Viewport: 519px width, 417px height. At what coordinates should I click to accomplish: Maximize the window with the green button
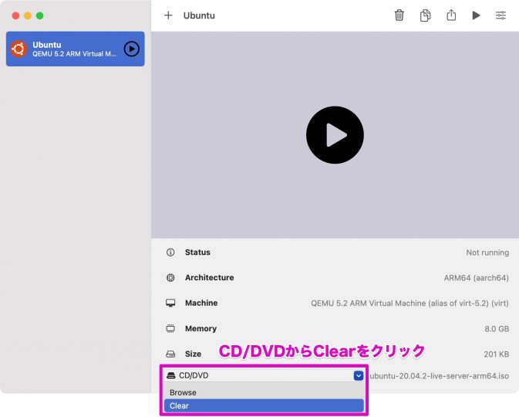pos(40,15)
